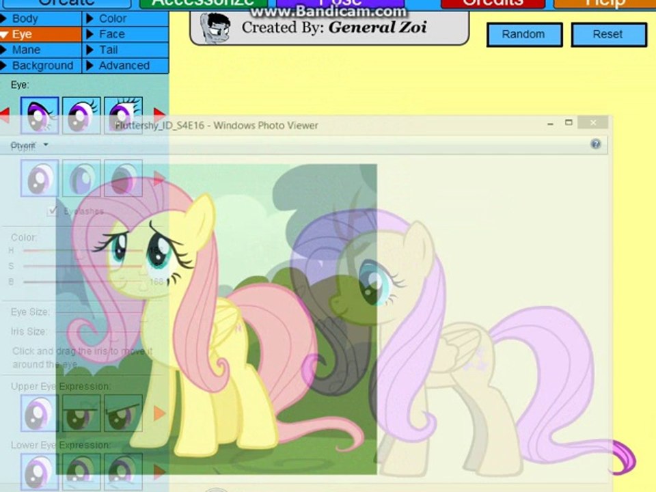This screenshot has width=656, height=492.
Task: Show next lower eye expressions arrow
Action: 159,472
